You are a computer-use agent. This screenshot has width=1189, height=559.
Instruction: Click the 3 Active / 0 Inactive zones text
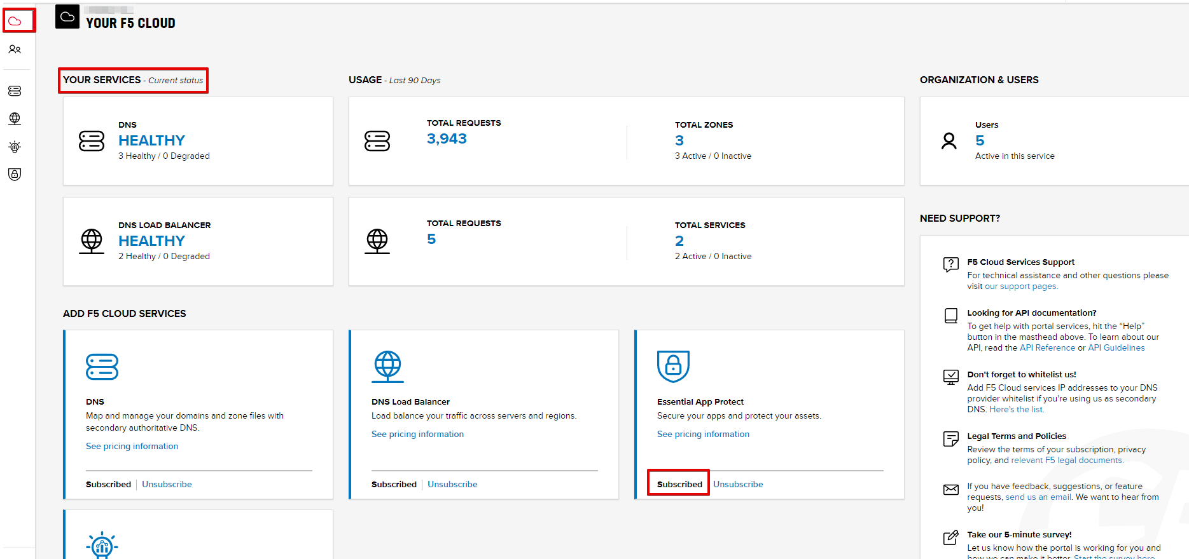[713, 156]
